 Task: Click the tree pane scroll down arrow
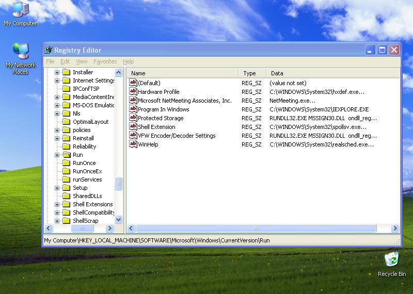119,219
